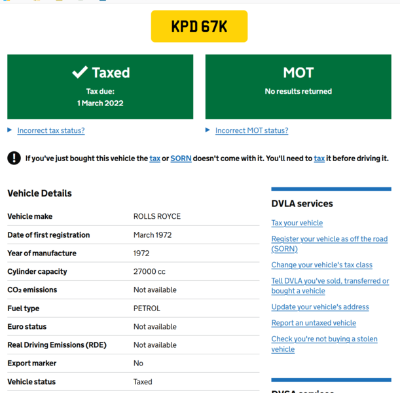This screenshot has height=393, width=400.
Task: Open 'Tell DVLA you've sold' vehicle link
Action: tap(330, 281)
